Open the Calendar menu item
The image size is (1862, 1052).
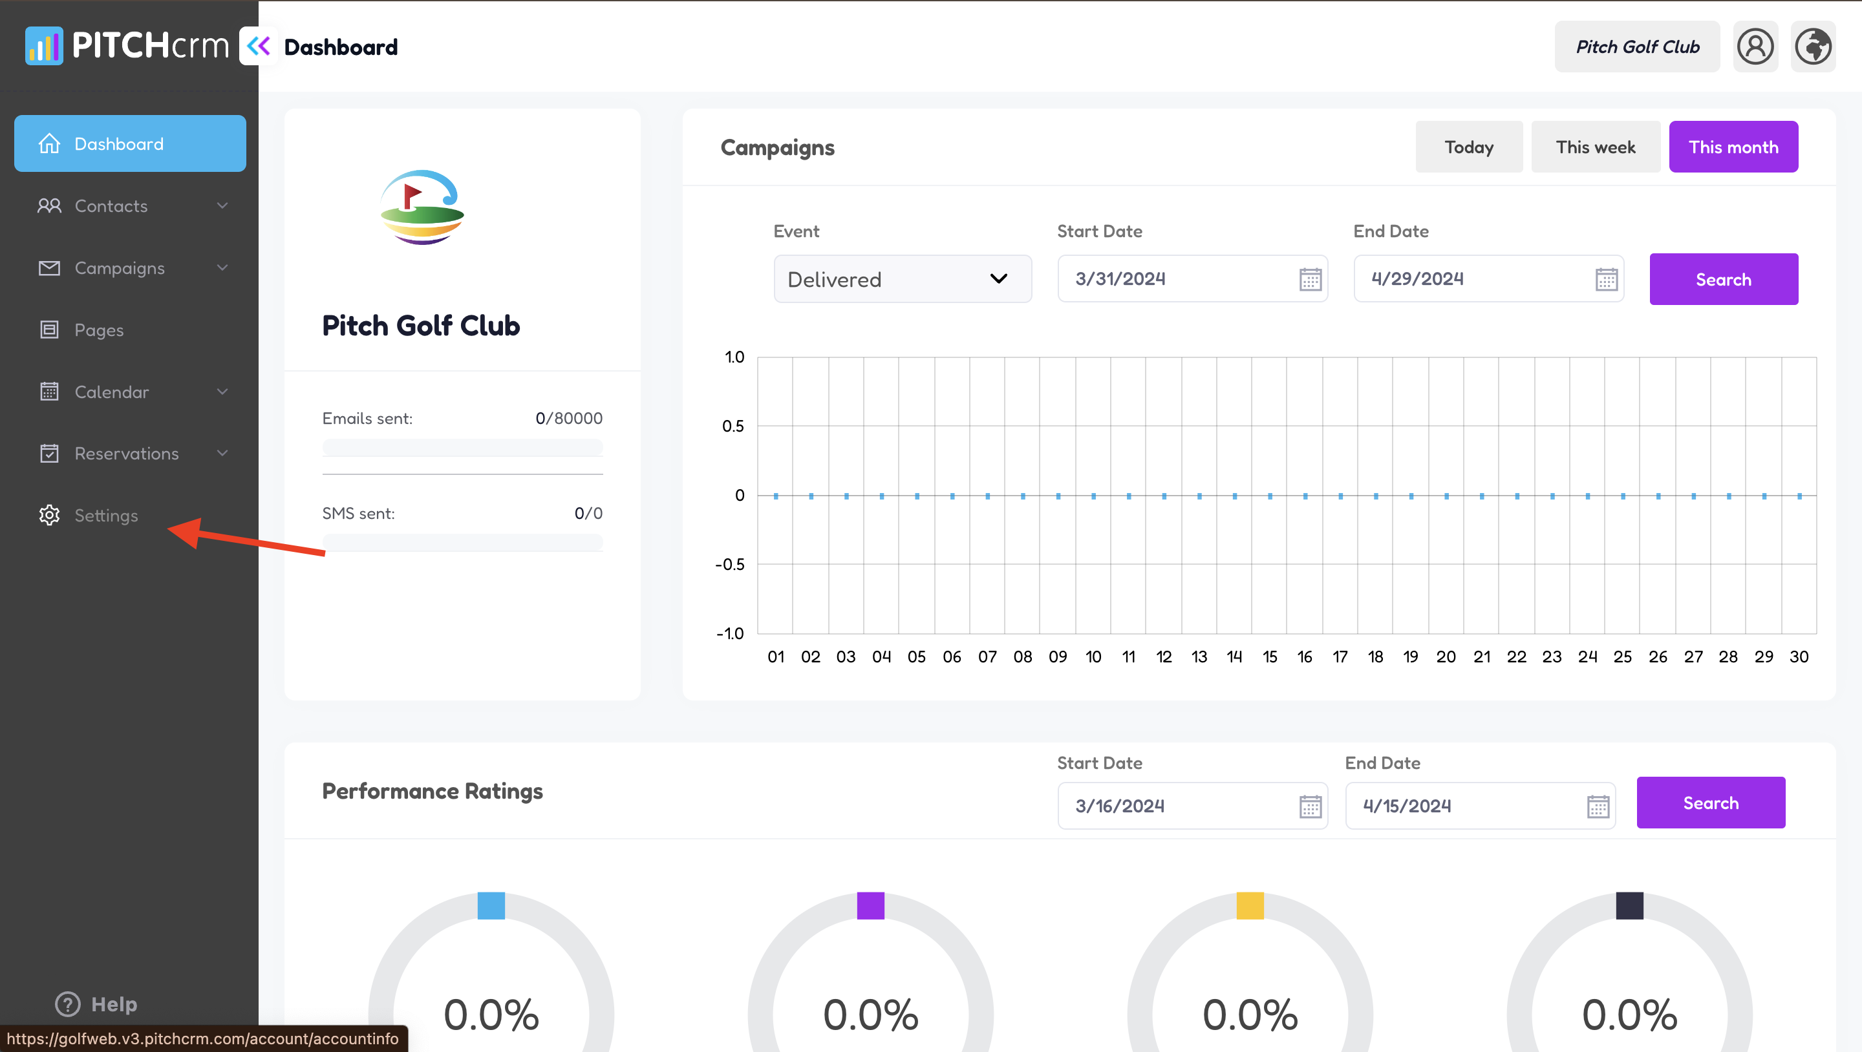[130, 392]
